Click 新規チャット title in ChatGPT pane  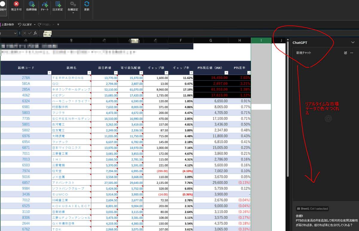[304, 53]
